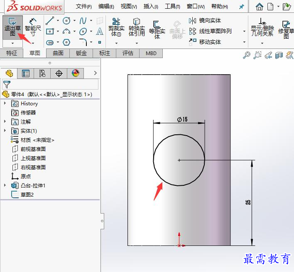This screenshot has width=294, height=272.
Task: Open the 编辑(E) menu
Action: [106, 7]
